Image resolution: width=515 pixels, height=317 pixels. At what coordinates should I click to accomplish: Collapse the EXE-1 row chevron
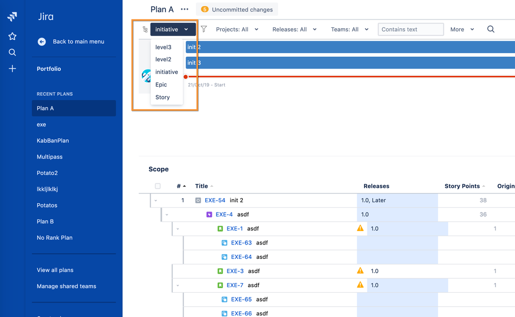(x=178, y=229)
